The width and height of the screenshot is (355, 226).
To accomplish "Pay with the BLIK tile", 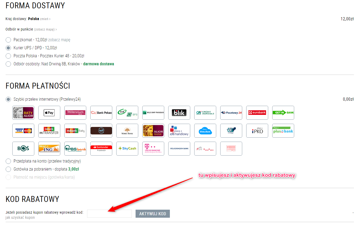I will coord(179,113).
